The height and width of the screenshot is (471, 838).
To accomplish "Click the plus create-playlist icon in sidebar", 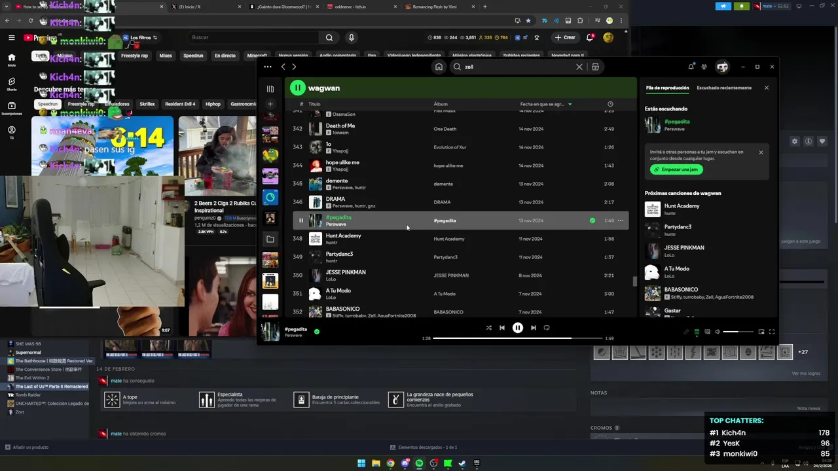I will tap(270, 104).
